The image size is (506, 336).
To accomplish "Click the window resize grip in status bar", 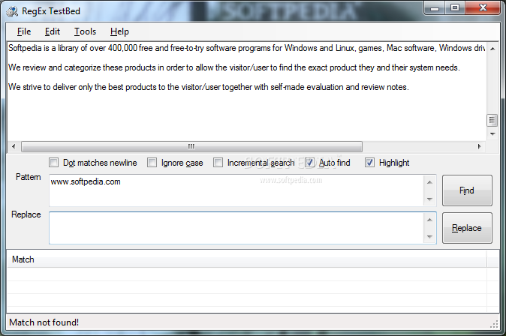I will 495,324.
